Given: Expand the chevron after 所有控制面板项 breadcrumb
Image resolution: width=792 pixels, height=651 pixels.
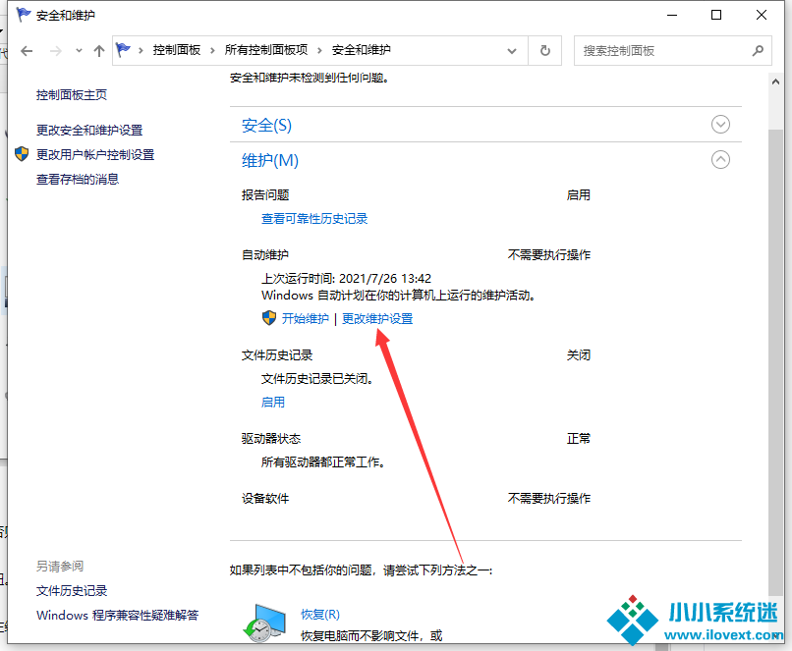Looking at the screenshot, I should coord(319,50).
